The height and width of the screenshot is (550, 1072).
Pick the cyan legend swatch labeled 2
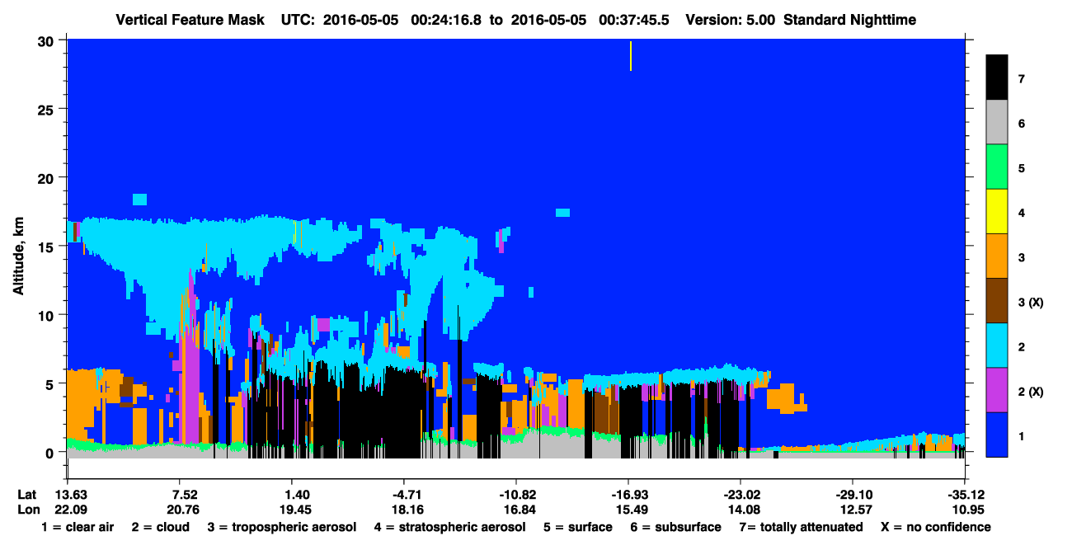pos(997,345)
